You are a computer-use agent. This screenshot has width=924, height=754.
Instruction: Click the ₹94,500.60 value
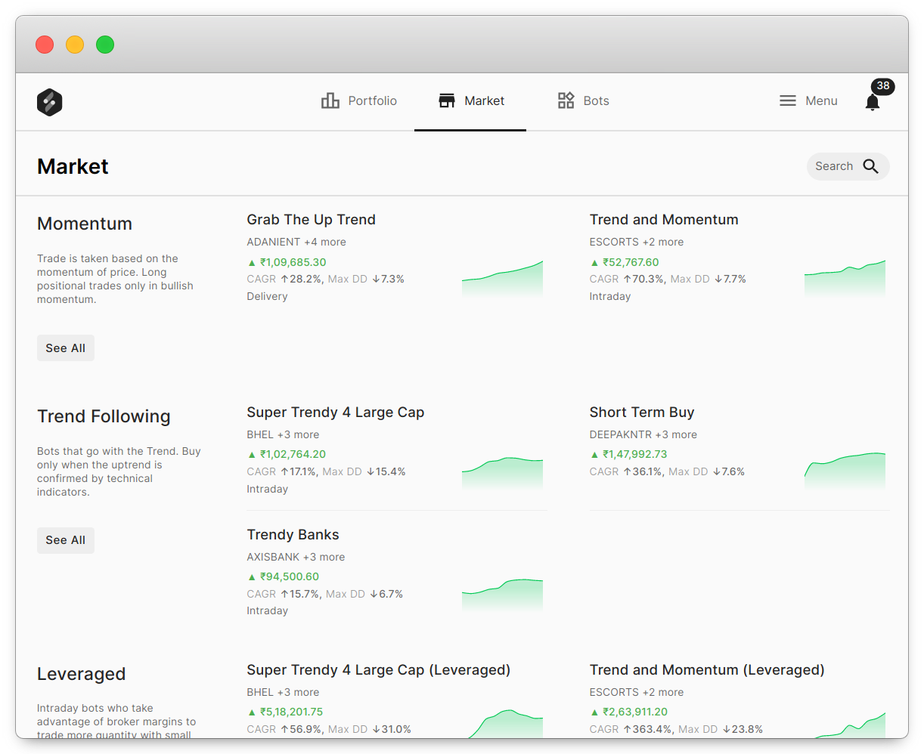click(x=290, y=576)
